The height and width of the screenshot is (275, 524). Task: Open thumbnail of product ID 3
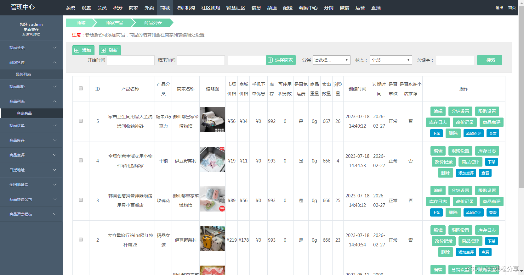coord(213,199)
